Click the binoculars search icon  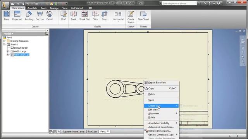click(x=199, y=3)
